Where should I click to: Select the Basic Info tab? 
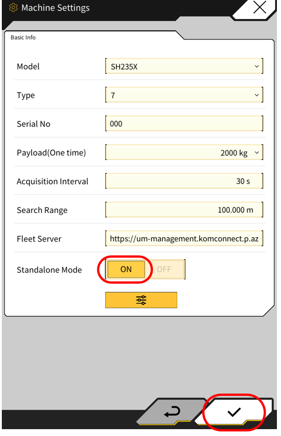(x=23, y=37)
